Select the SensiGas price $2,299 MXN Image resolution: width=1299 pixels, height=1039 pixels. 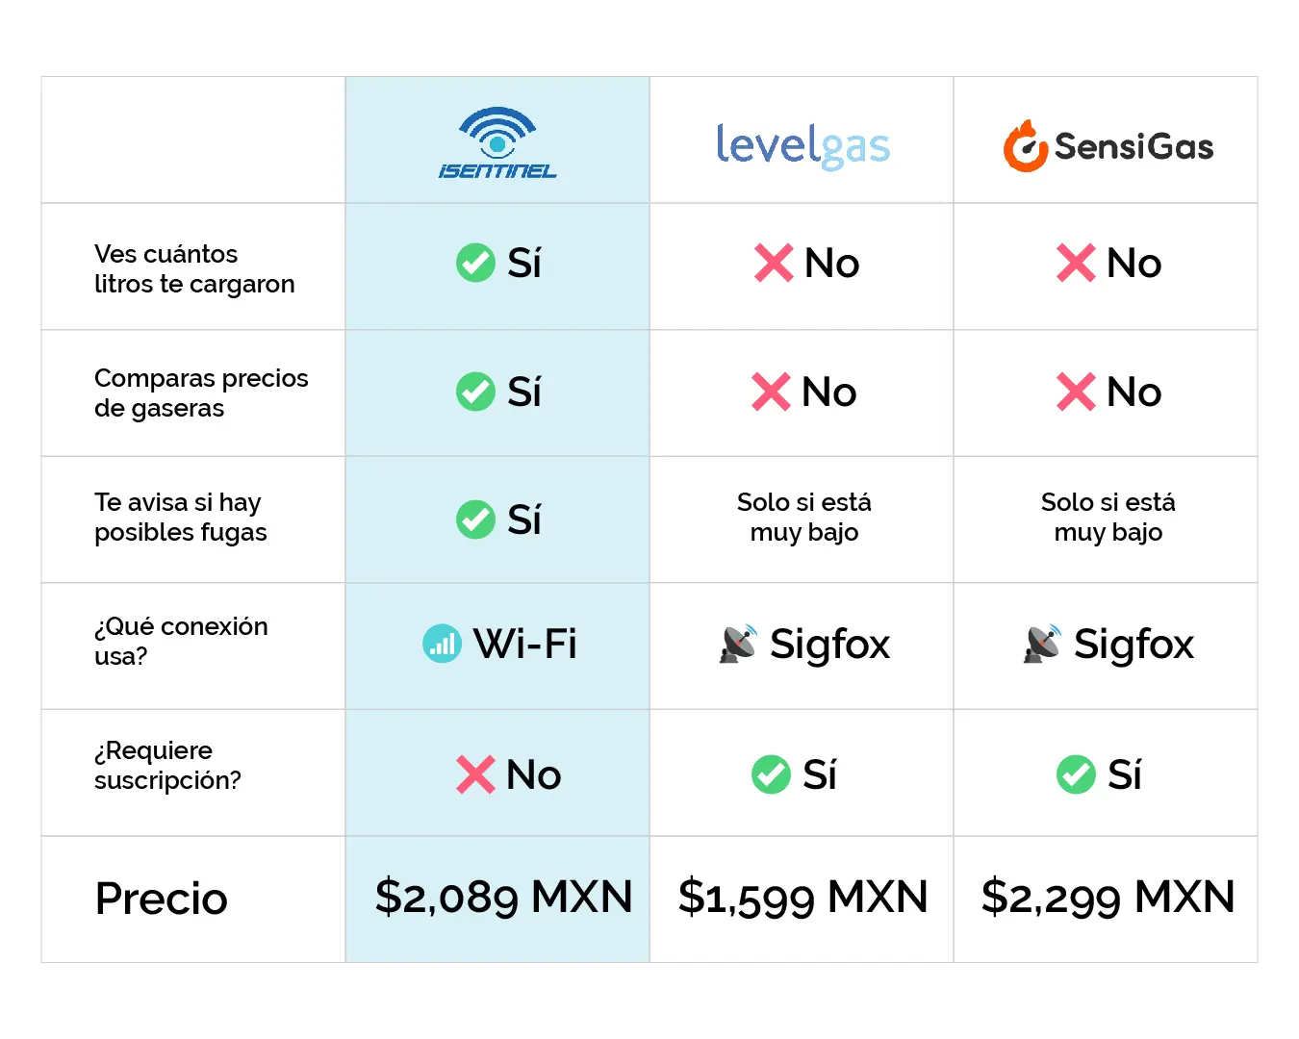1108,898
